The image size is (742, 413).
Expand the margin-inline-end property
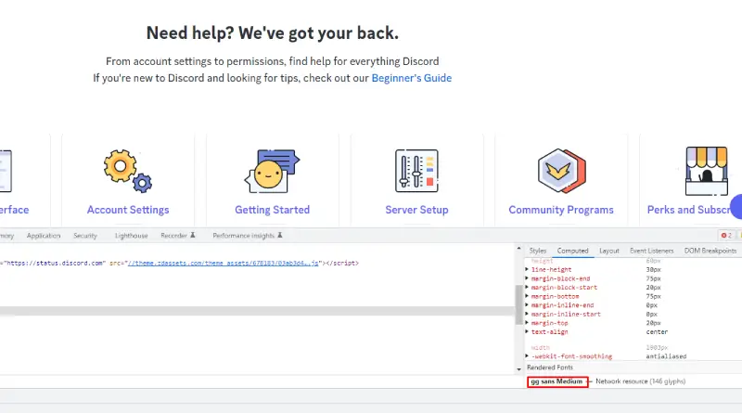pyautogui.click(x=527, y=305)
